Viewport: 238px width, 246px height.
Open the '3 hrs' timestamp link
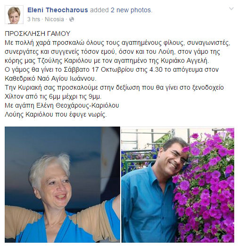(x=33, y=19)
